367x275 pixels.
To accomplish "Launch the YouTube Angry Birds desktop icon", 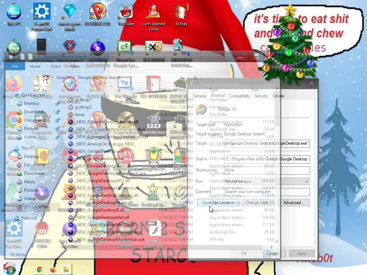I will (126, 14).
